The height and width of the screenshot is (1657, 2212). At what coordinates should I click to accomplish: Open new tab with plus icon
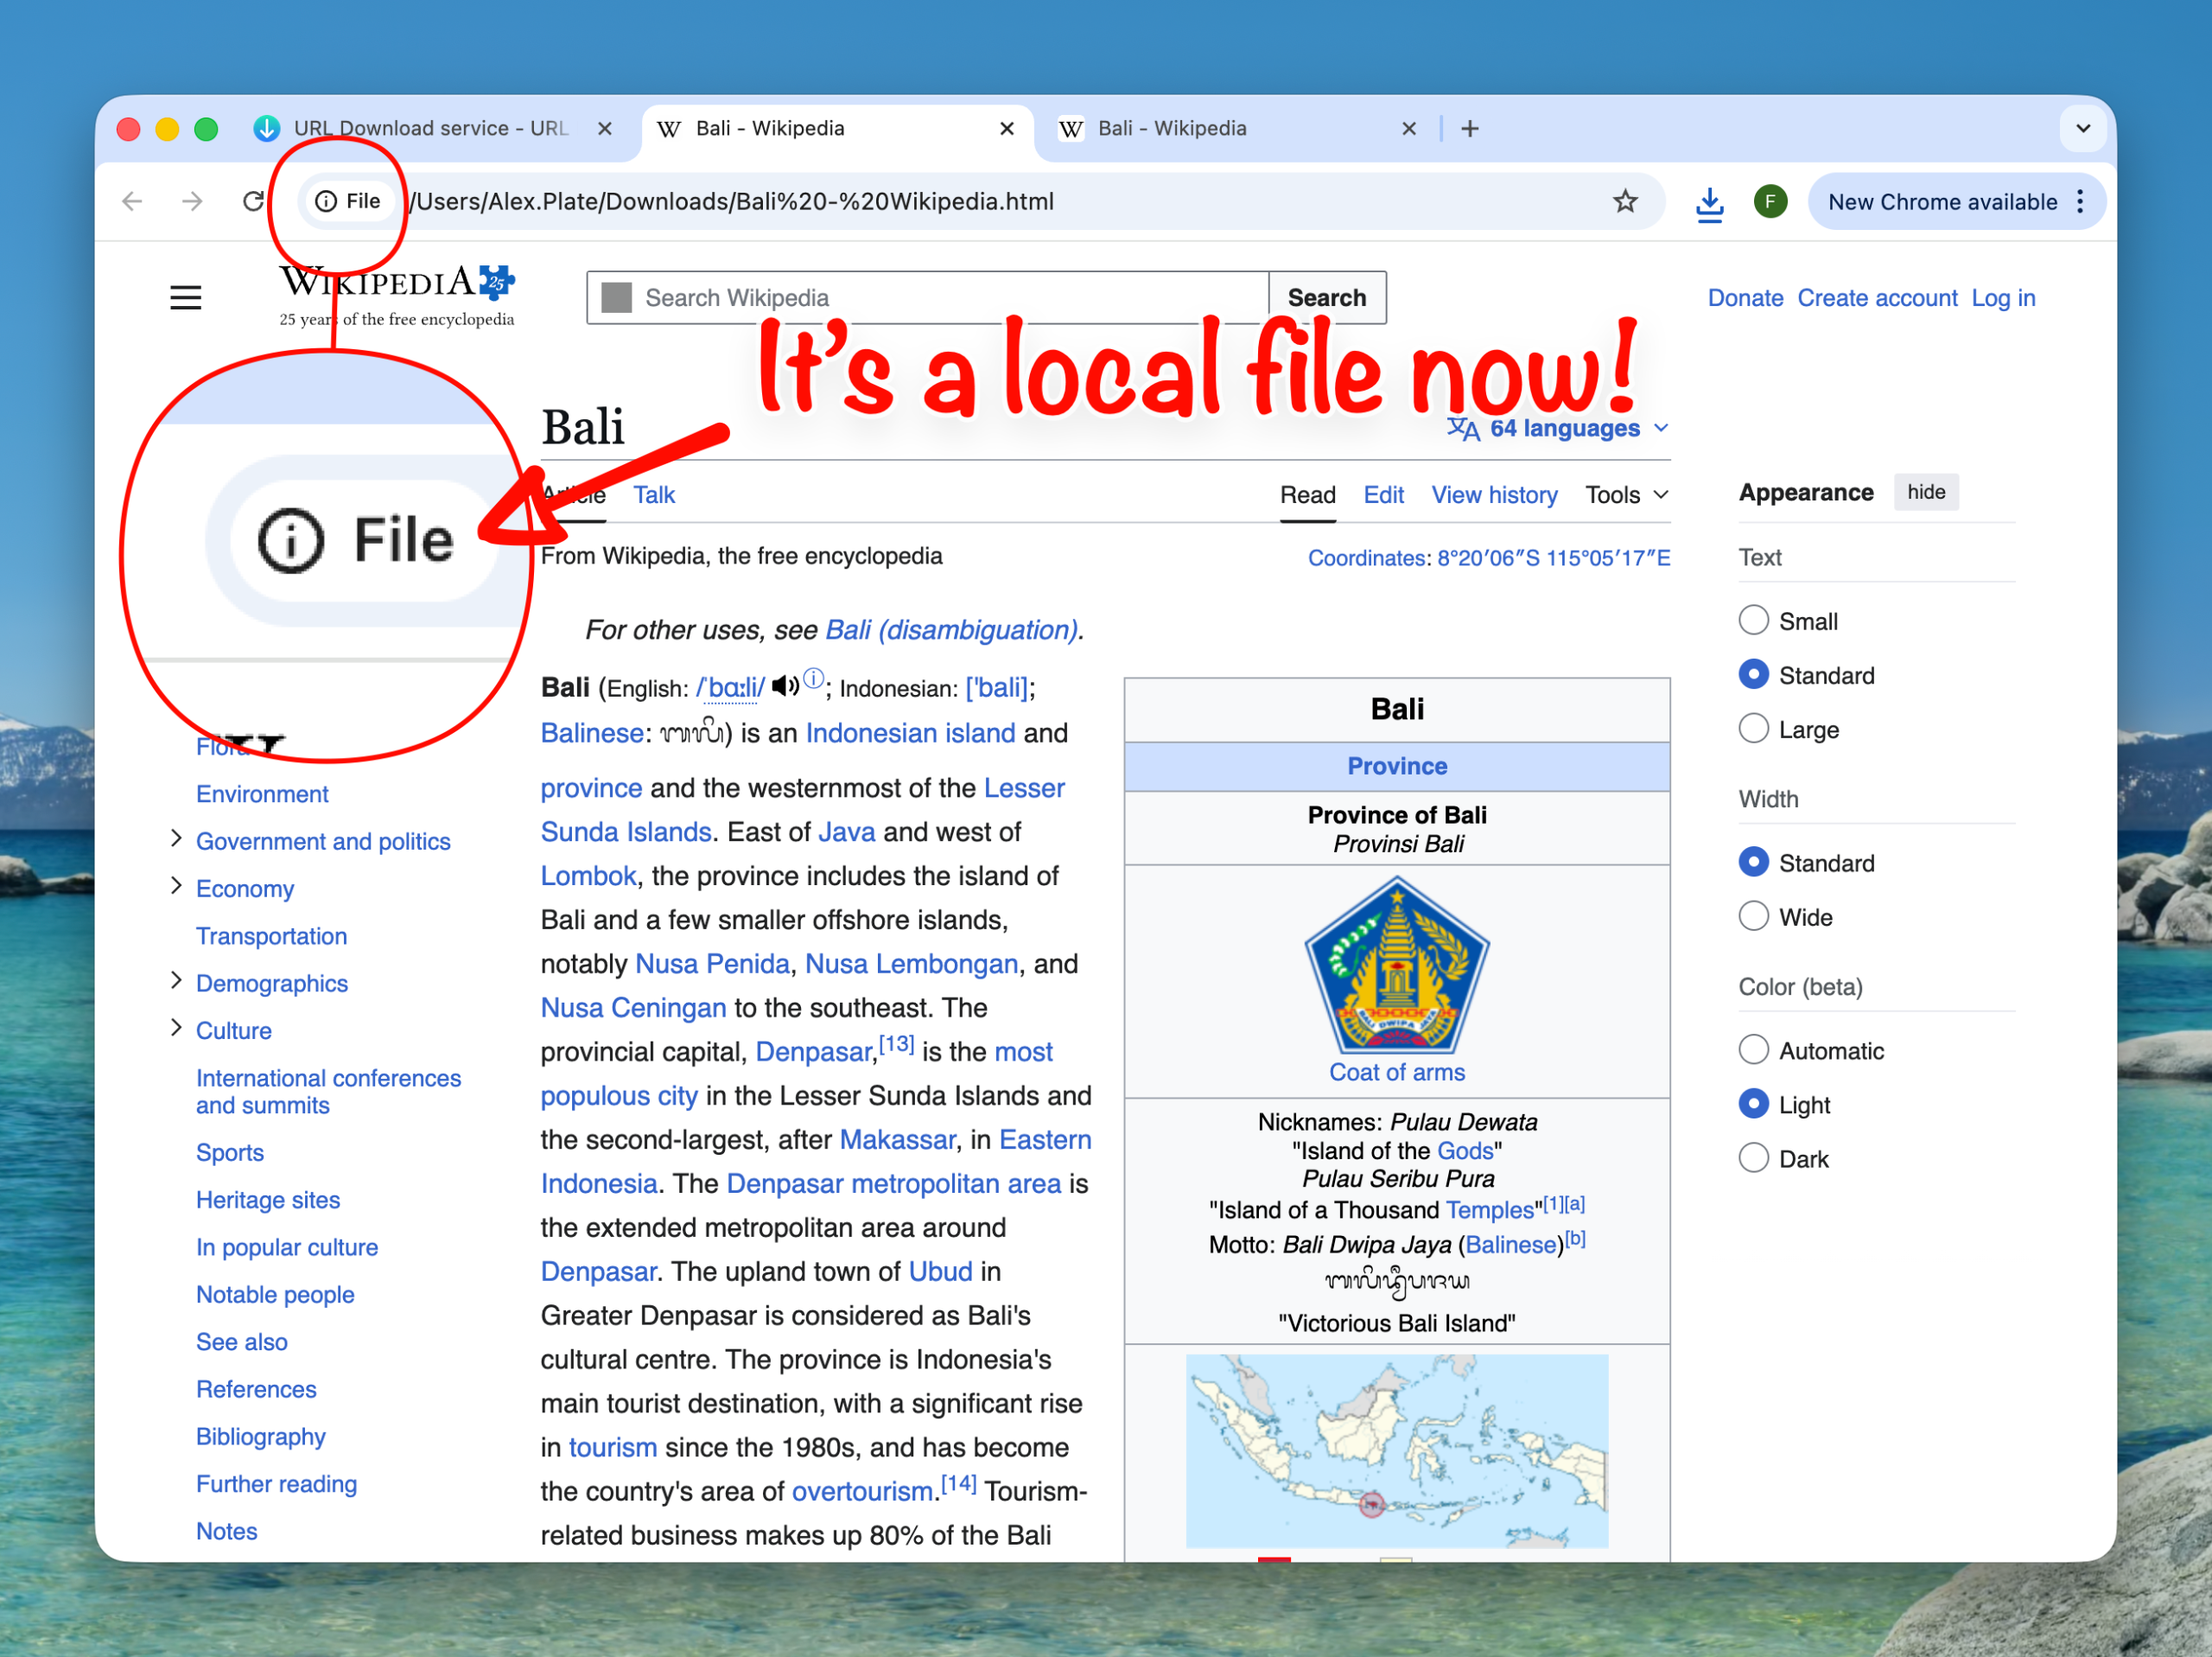[x=1469, y=128]
